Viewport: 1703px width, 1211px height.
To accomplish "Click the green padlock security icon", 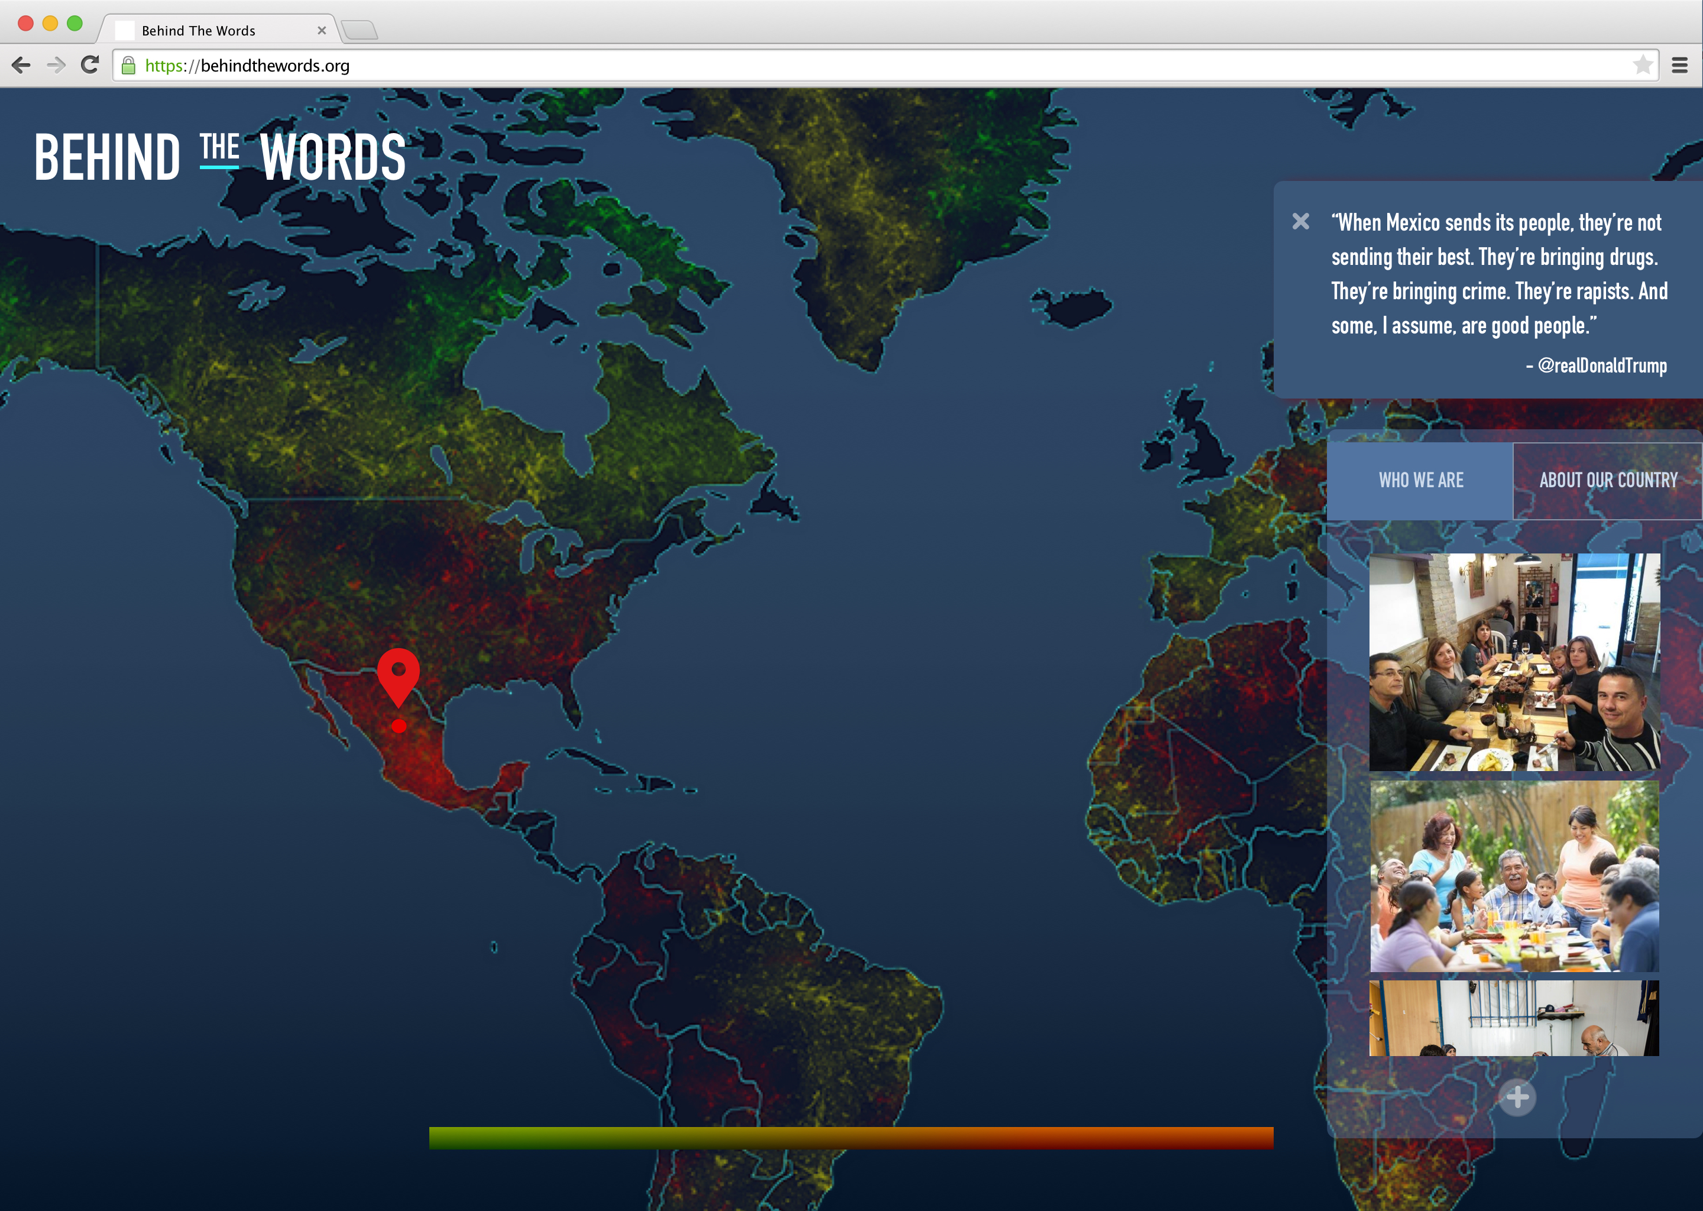I will point(128,66).
